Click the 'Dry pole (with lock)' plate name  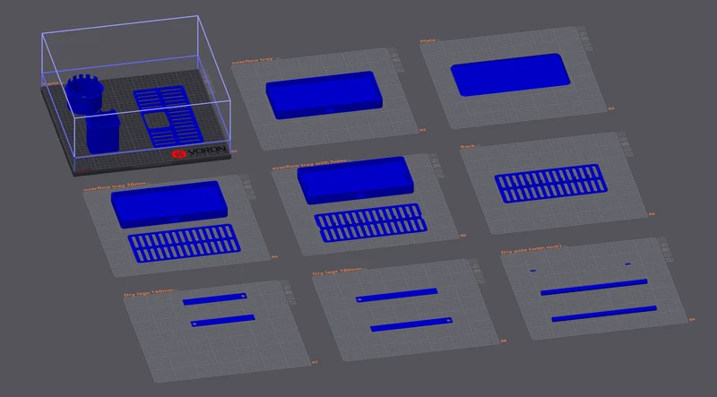531,249
